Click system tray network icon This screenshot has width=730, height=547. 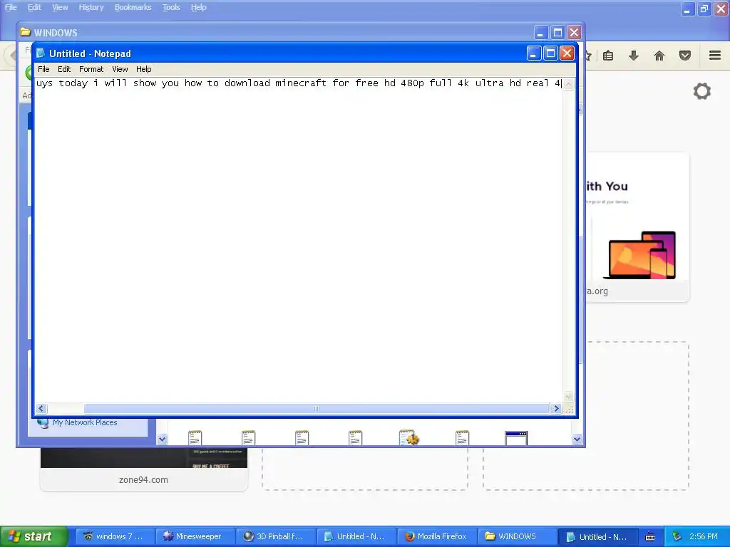(677, 536)
